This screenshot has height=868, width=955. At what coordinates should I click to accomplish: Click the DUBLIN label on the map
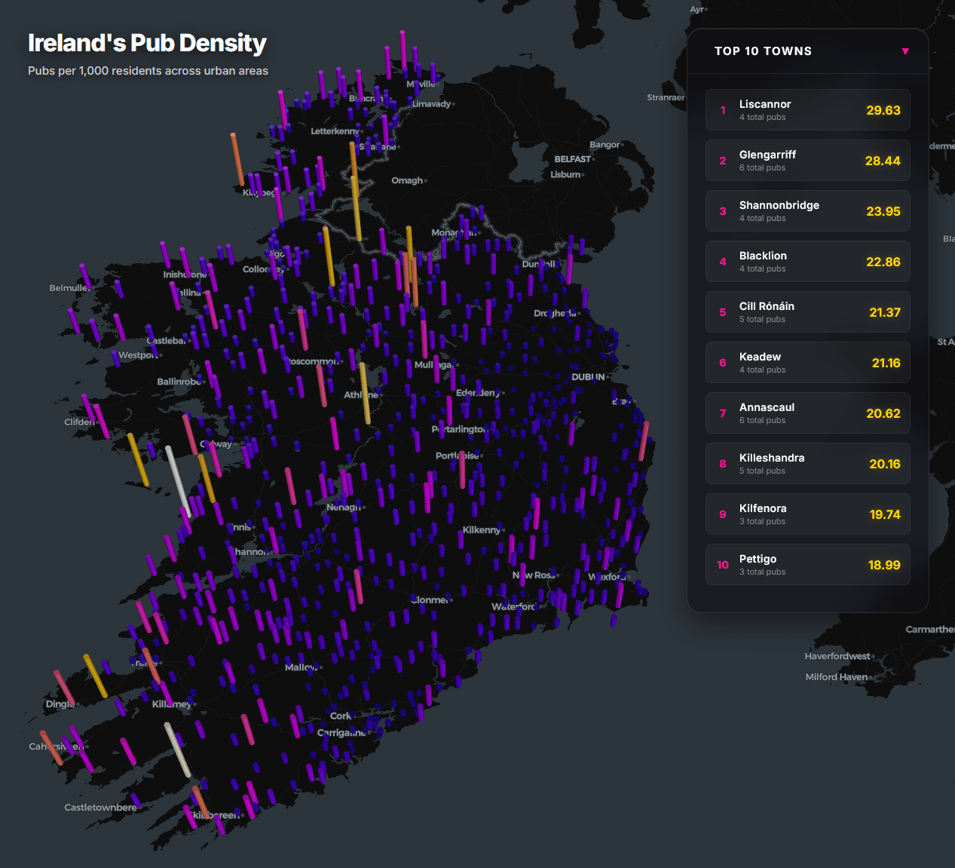coord(588,377)
